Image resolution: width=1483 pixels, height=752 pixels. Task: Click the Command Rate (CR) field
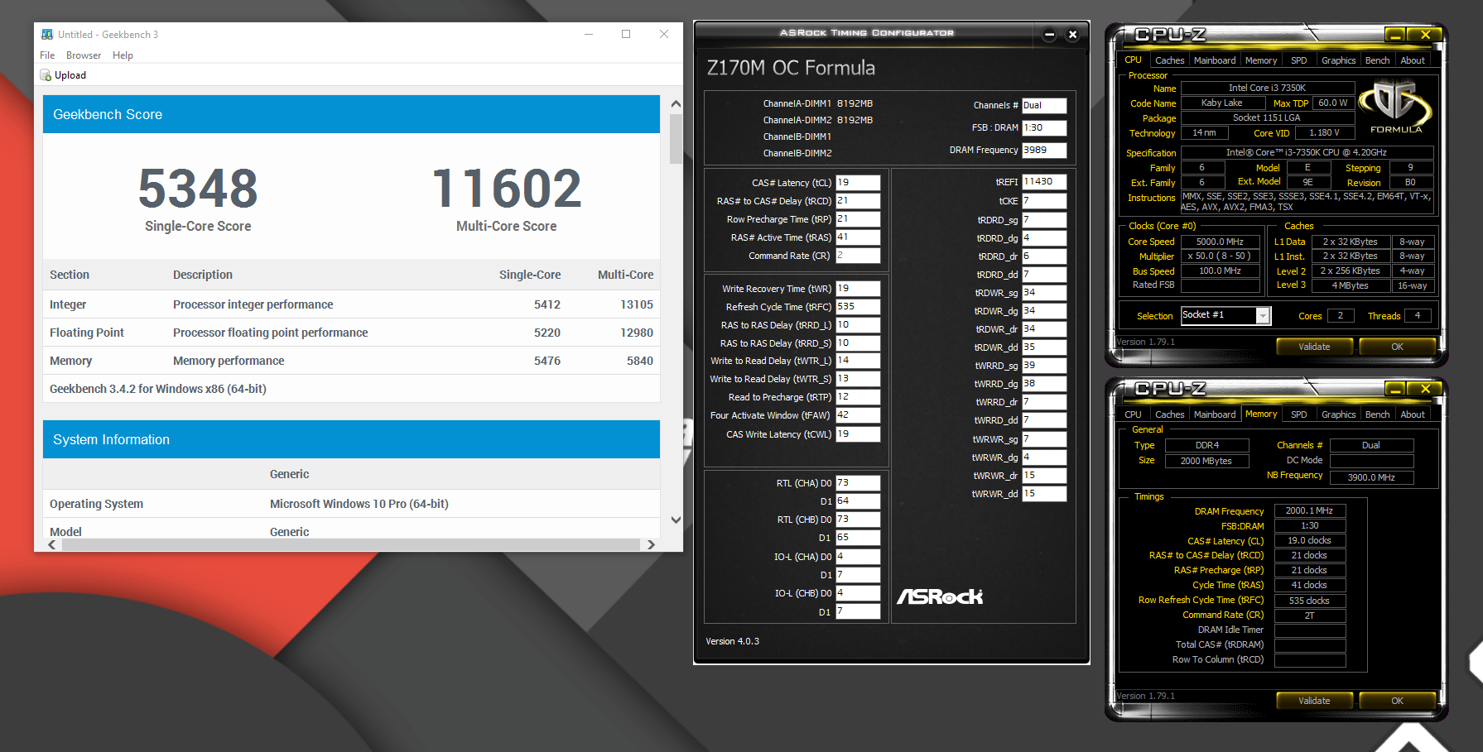(x=858, y=256)
